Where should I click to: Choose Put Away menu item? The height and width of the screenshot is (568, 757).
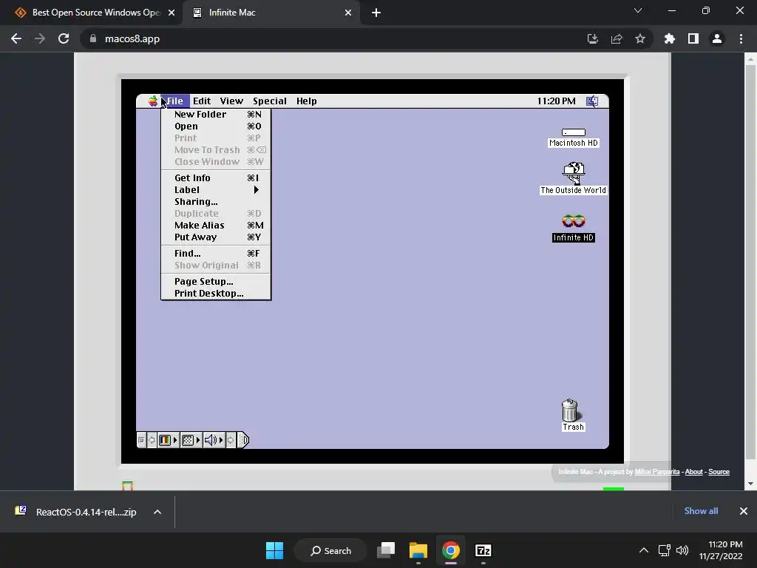click(x=216, y=237)
